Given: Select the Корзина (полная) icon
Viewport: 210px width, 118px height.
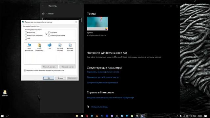Looking at the screenshot, I should pyautogui.click(x=60, y=47).
